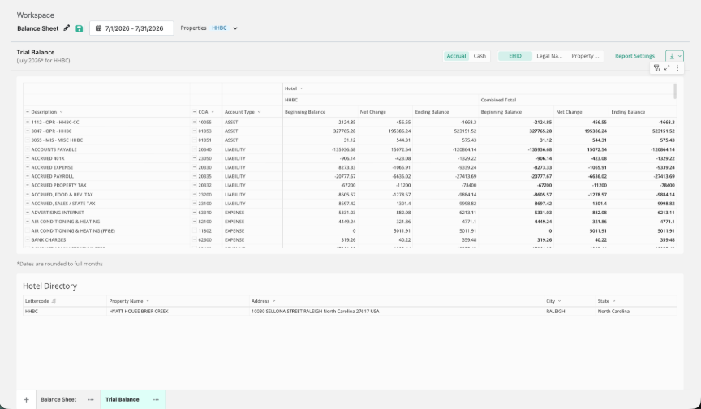701x409 pixels.
Task: Open the Property Name column chevron
Action: (x=148, y=301)
